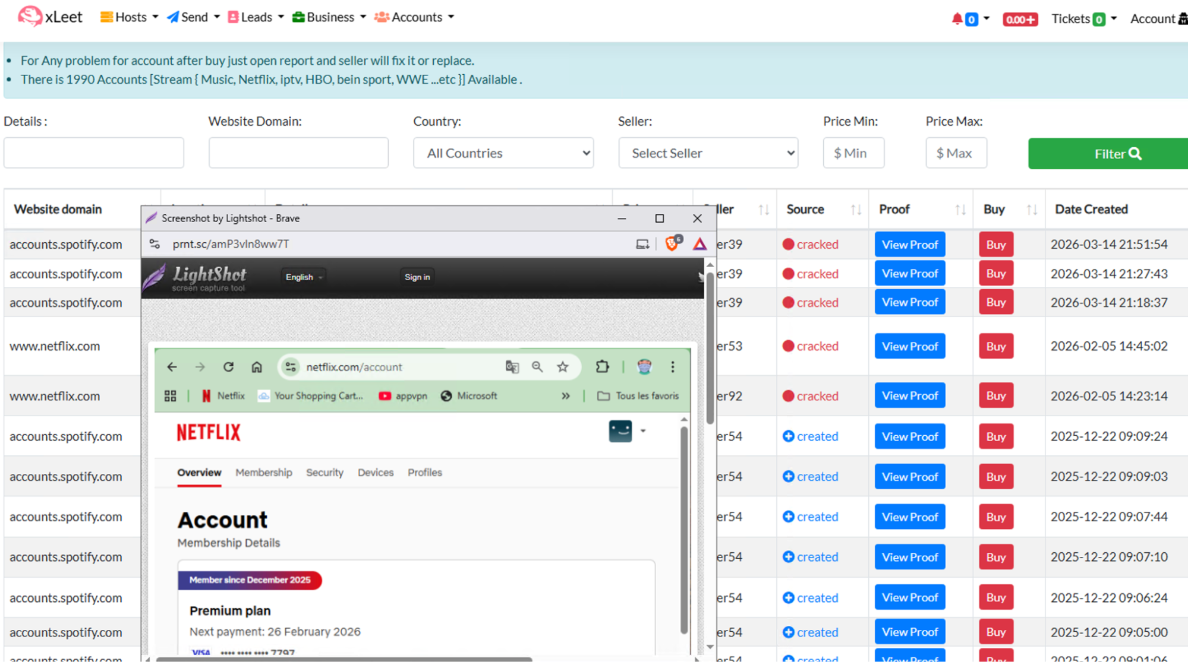
Task: Sort by the Source column arrows
Action: tap(856, 210)
